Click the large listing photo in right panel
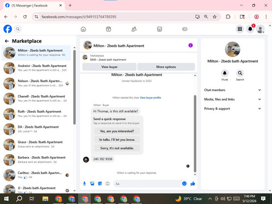The width and height of the screenshot is (272, 204). (232, 50)
